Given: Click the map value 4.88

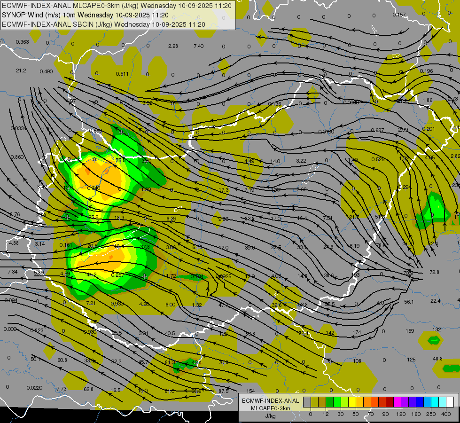Looking at the screenshot, I should 14,243.
